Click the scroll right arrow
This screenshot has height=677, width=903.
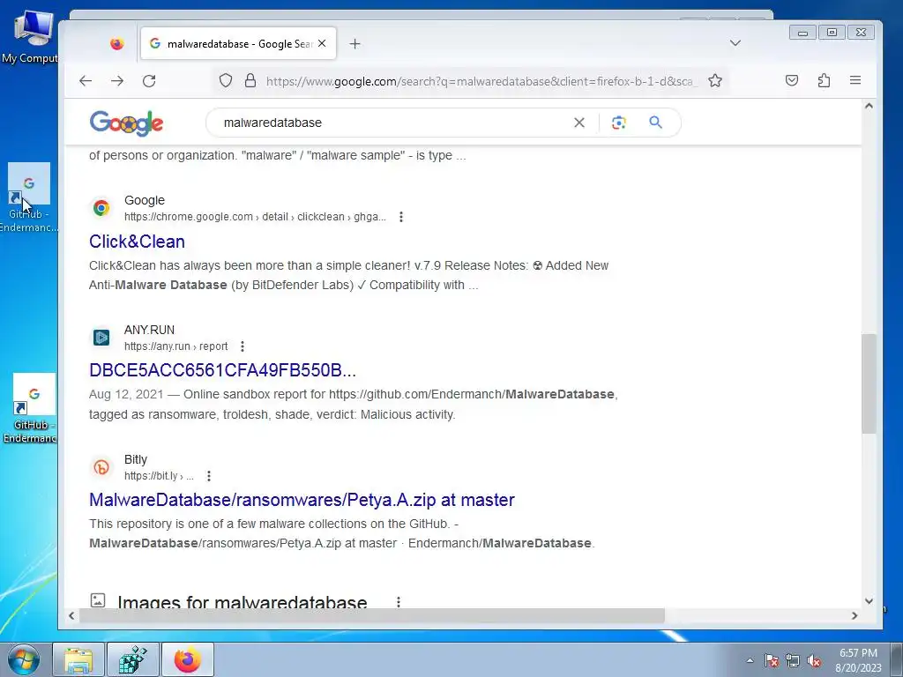click(x=854, y=615)
